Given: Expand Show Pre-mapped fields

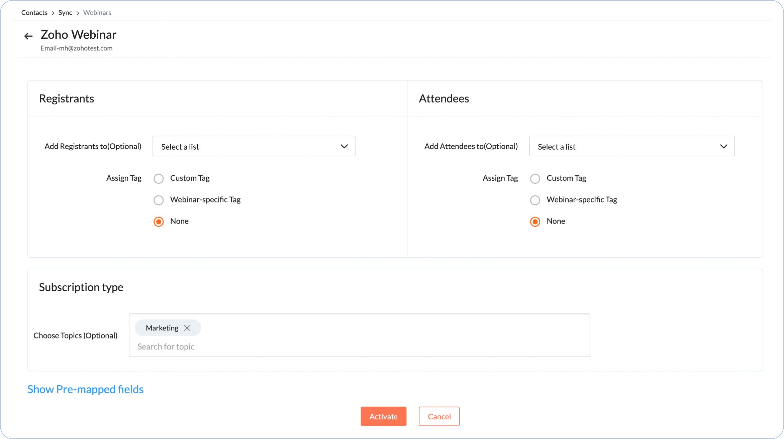Looking at the screenshot, I should click(85, 389).
